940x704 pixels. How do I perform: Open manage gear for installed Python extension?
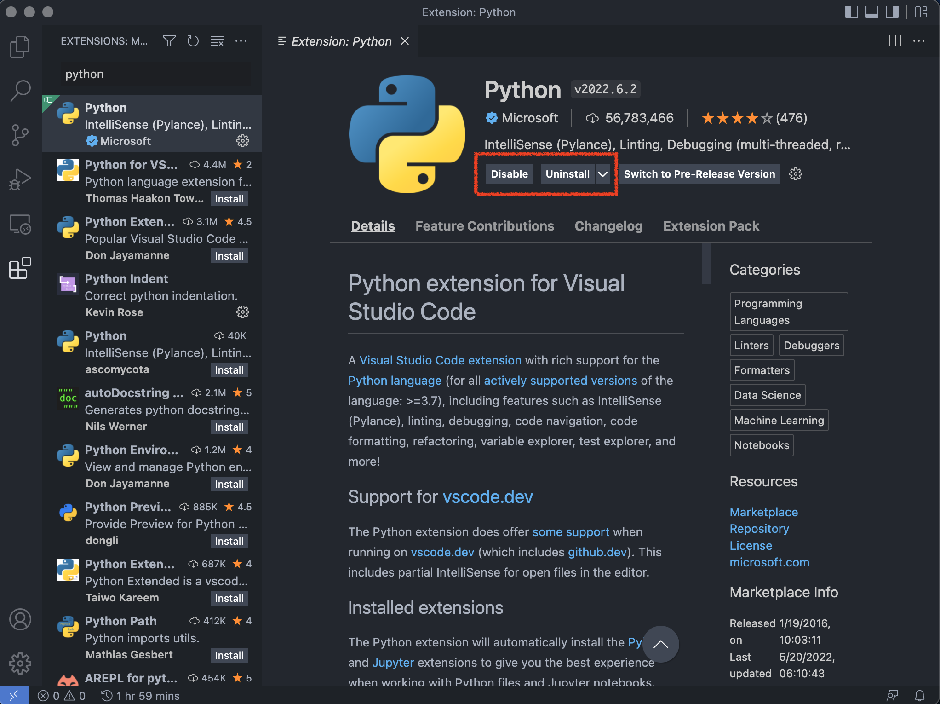[243, 141]
